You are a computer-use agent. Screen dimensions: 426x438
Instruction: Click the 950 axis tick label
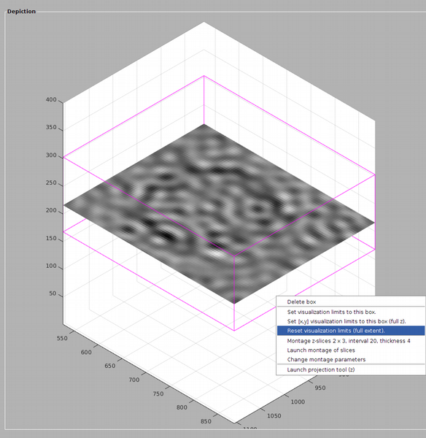(320, 388)
